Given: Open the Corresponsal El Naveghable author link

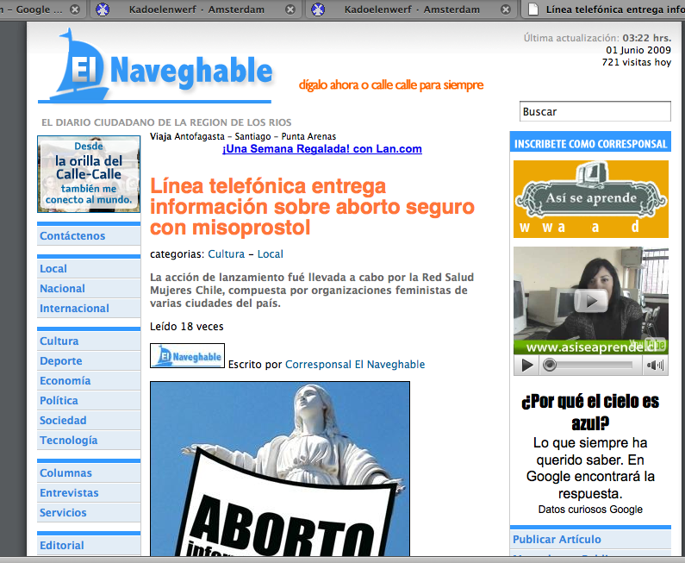Looking at the screenshot, I should [355, 365].
